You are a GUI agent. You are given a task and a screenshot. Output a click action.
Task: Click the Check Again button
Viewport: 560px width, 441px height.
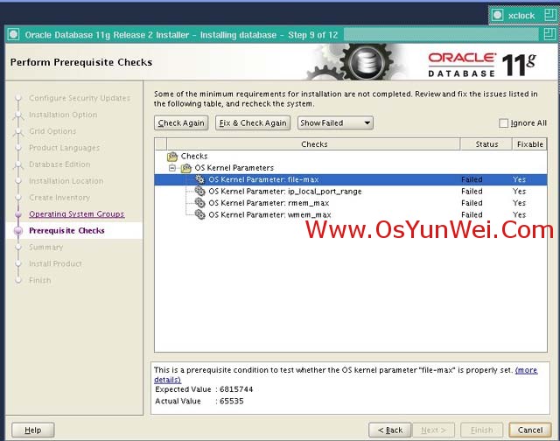tap(181, 122)
